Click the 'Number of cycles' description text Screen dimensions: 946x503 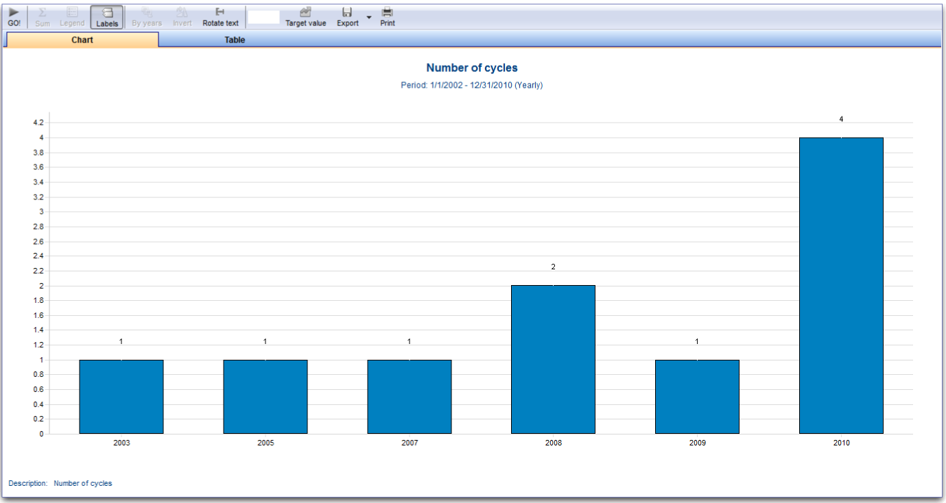pos(83,483)
